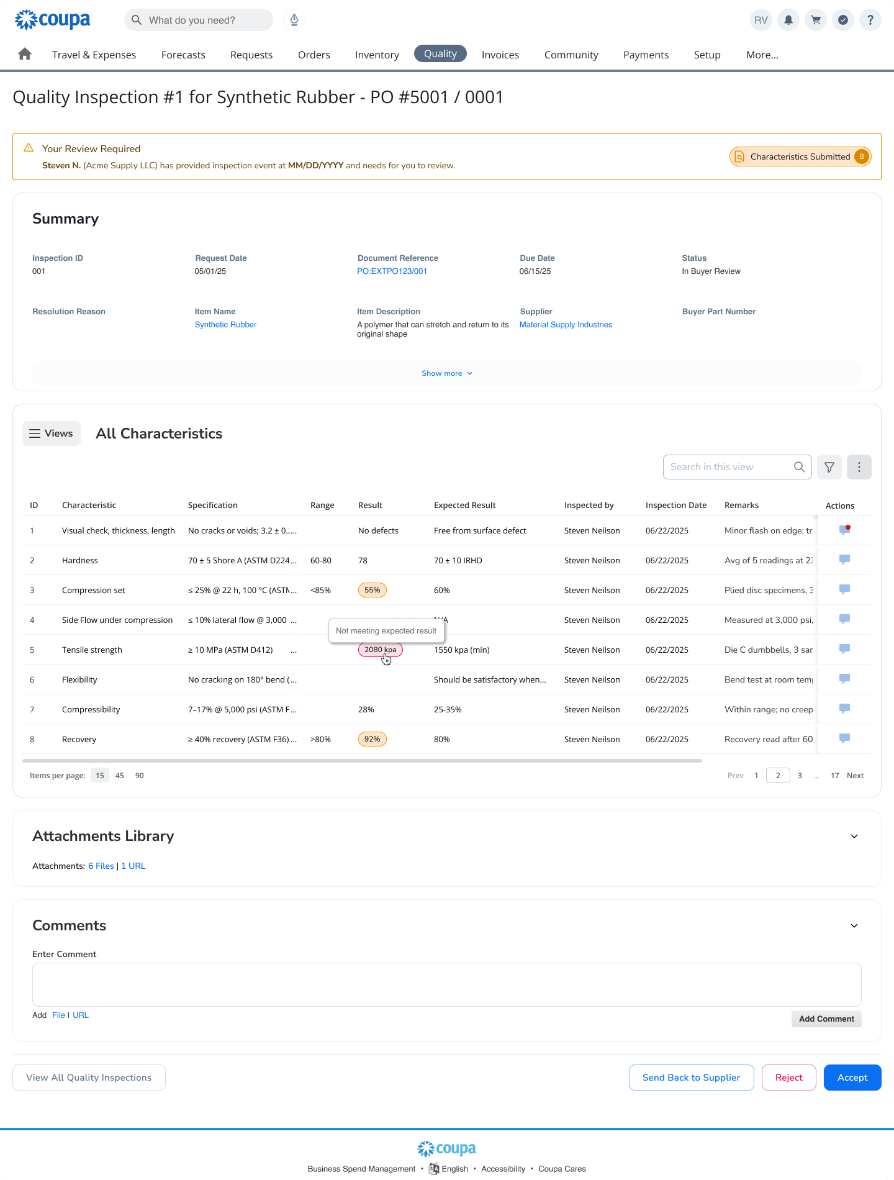Open the filter funnel for characteristics
The width and height of the screenshot is (894, 1180).
tap(829, 467)
